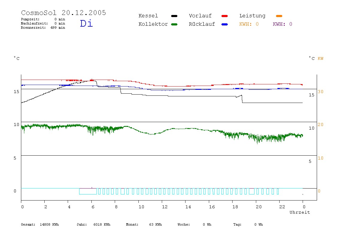Select the 'Leistung' legend label
Image resolution: width=344 pixels, height=243 pixels.
click(252, 16)
